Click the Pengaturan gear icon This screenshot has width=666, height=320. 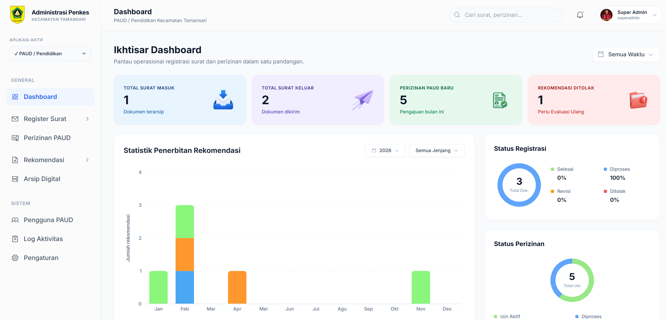pos(15,258)
